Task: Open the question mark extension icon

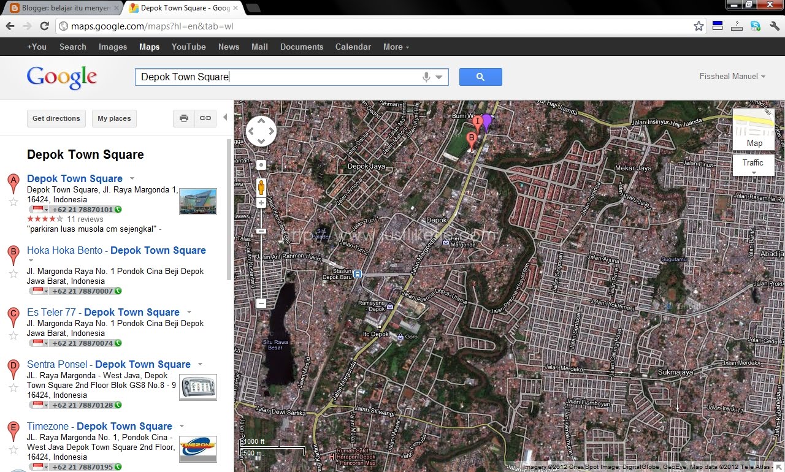Action: coord(737,26)
